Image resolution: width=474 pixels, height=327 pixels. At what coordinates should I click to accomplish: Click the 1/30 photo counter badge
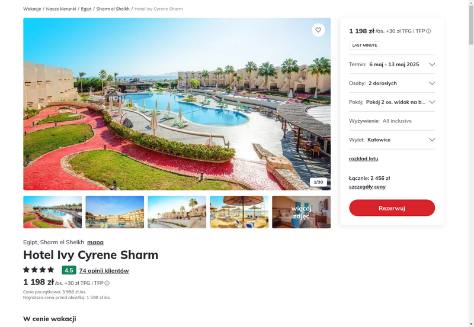pos(318,182)
